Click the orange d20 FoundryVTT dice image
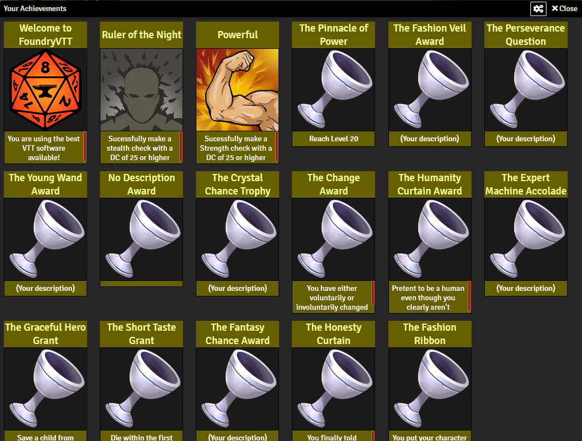The width and height of the screenshot is (582, 441). tap(45, 90)
